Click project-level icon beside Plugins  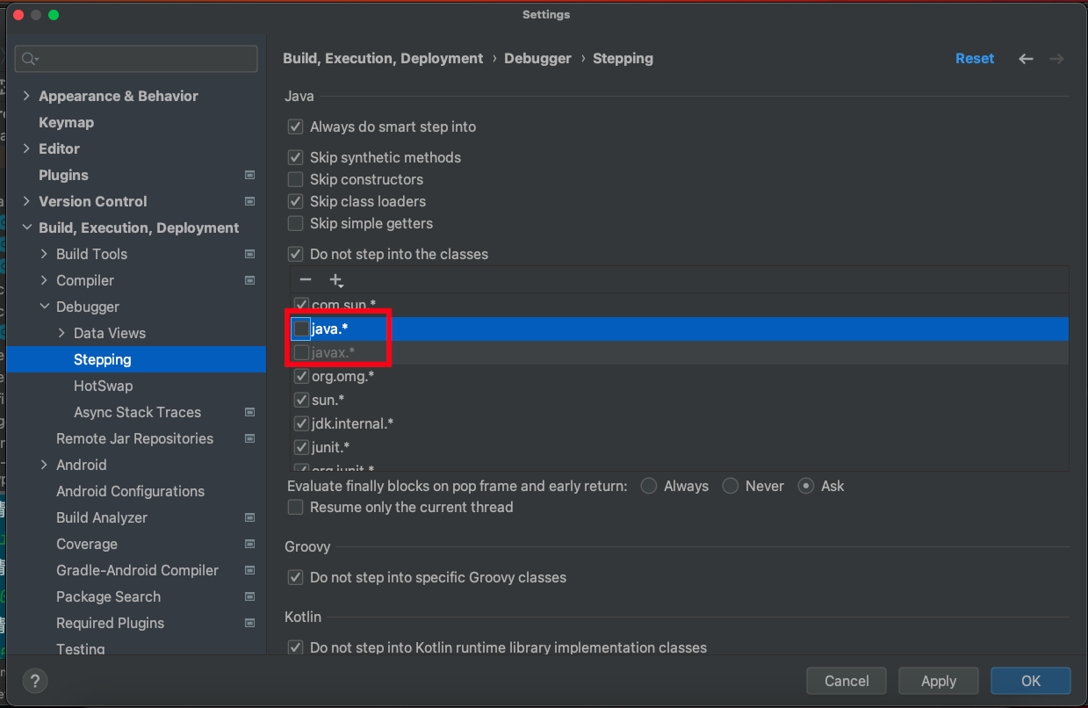[x=250, y=176]
